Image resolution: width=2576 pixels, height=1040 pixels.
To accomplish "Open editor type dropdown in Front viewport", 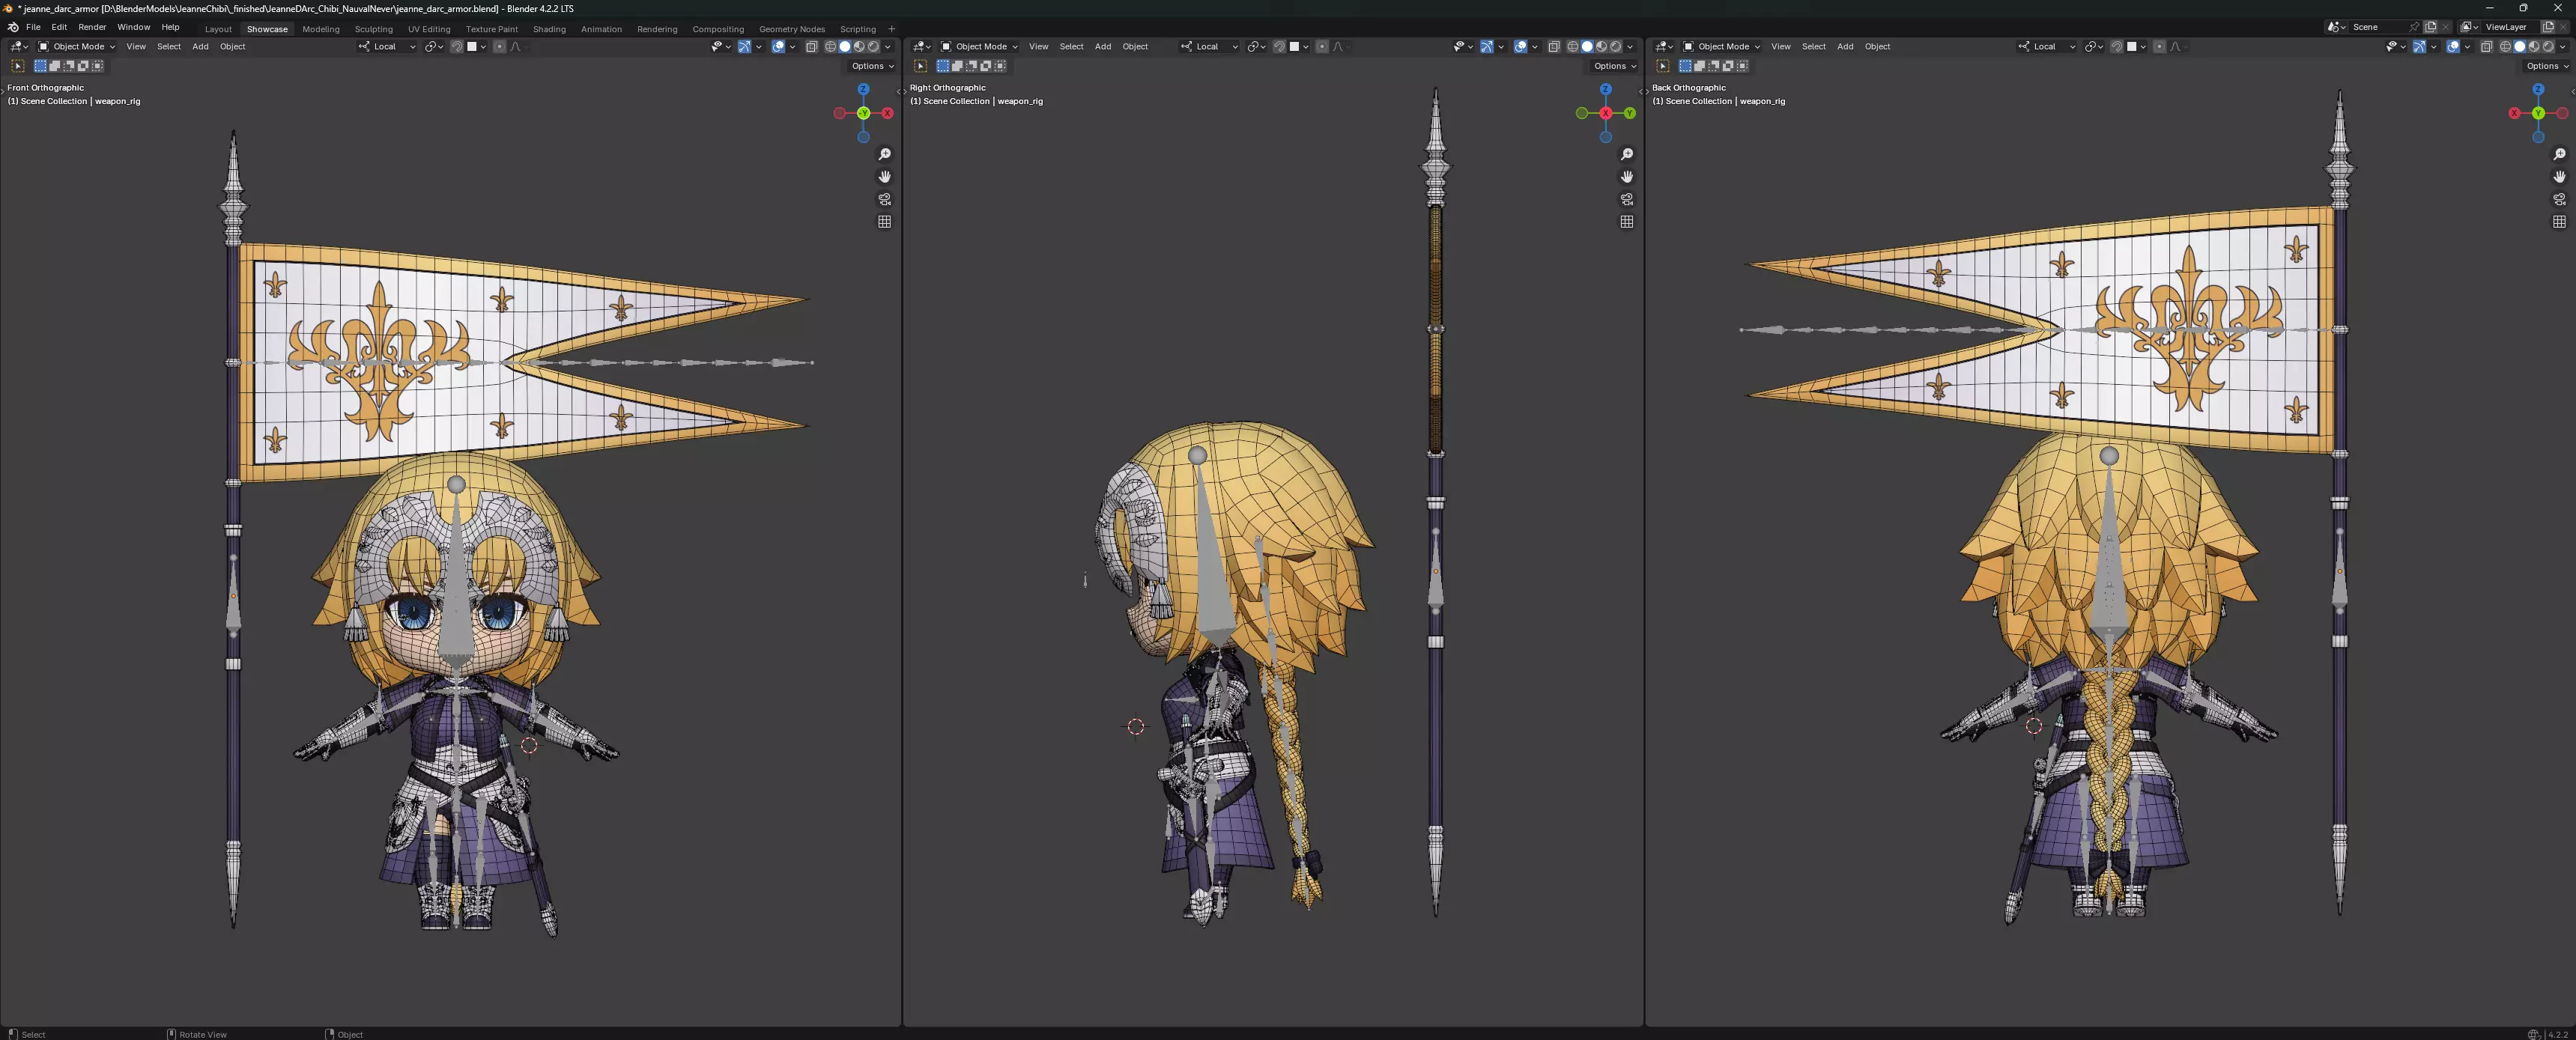I will [x=19, y=46].
